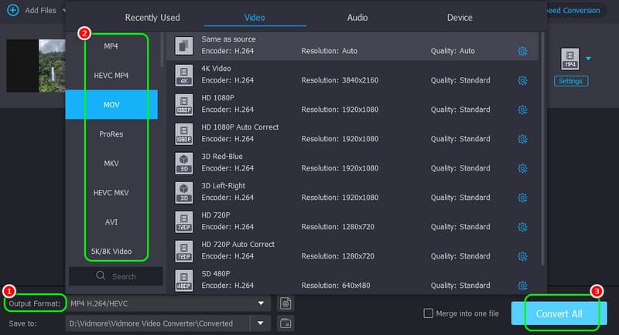Image resolution: width=619 pixels, height=335 pixels.
Task: Open the Recently Used tab
Action: pyautogui.click(x=152, y=17)
